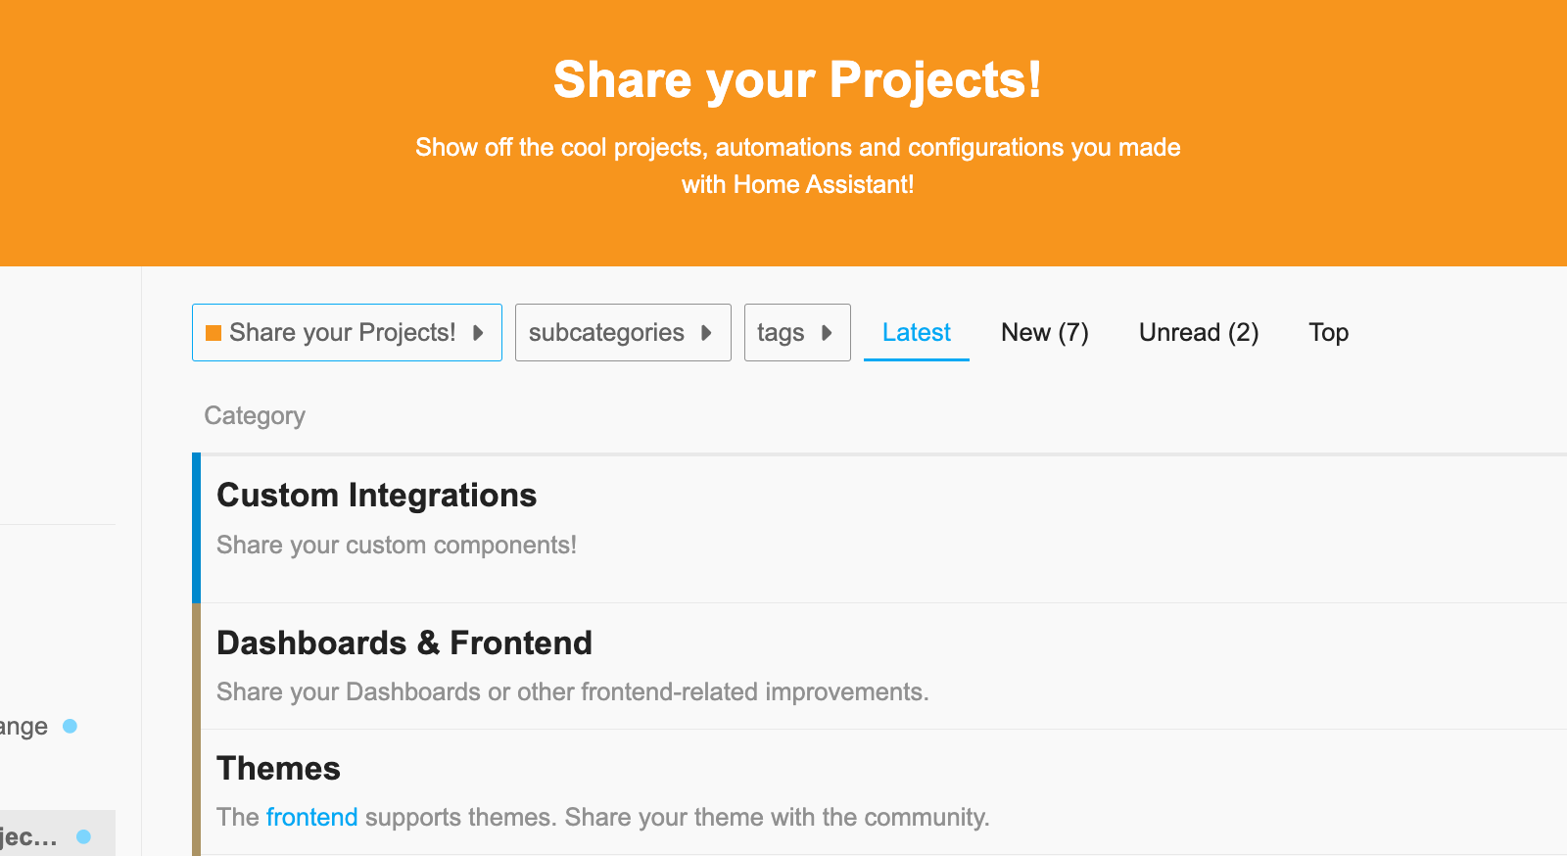Open the Top tab
This screenshot has height=856, width=1567.
point(1328,332)
